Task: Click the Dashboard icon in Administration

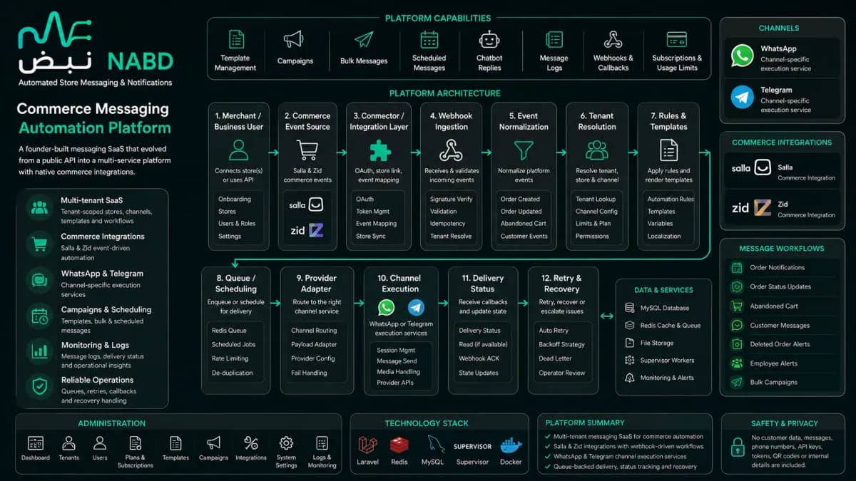Action: click(36, 443)
